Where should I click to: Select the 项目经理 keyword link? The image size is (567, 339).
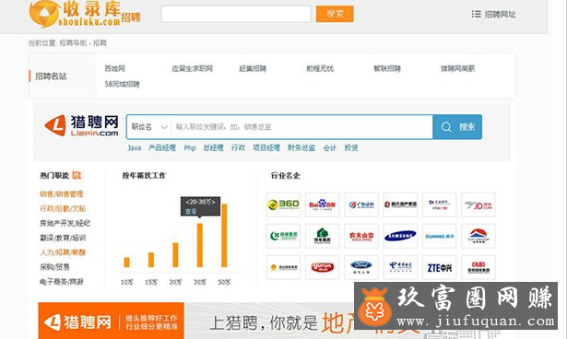[266, 147]
